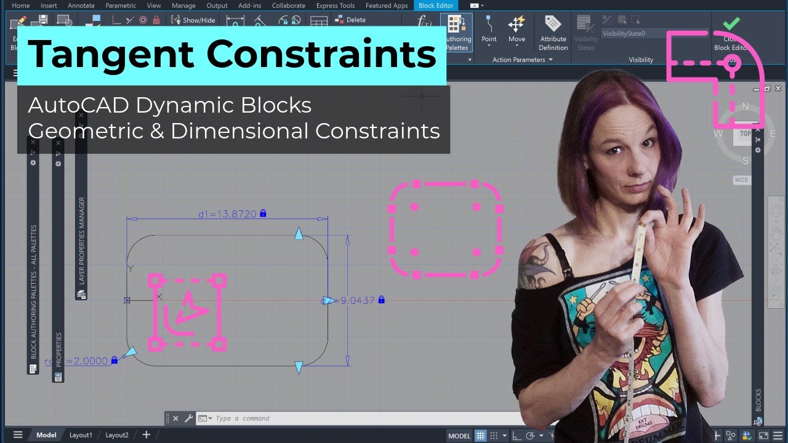This screenshot has height=443, width=788.
Task: Close the Properties palette
Action: point(58,143)
